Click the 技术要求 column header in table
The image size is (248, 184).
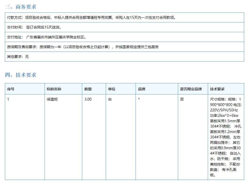[217, 89]
